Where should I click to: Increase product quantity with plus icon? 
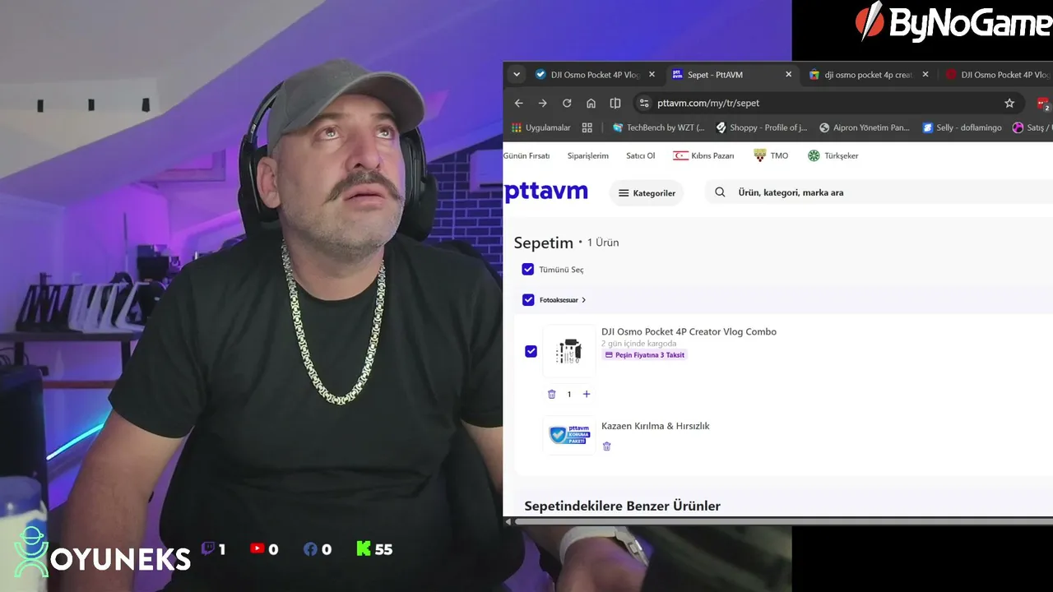[x=587, y=394]
